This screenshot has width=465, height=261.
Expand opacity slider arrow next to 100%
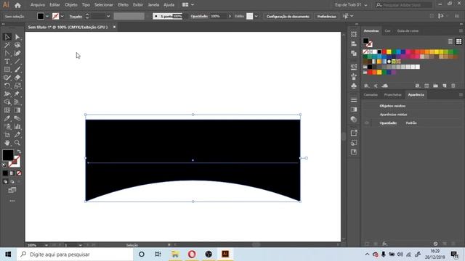pos(230,16)
